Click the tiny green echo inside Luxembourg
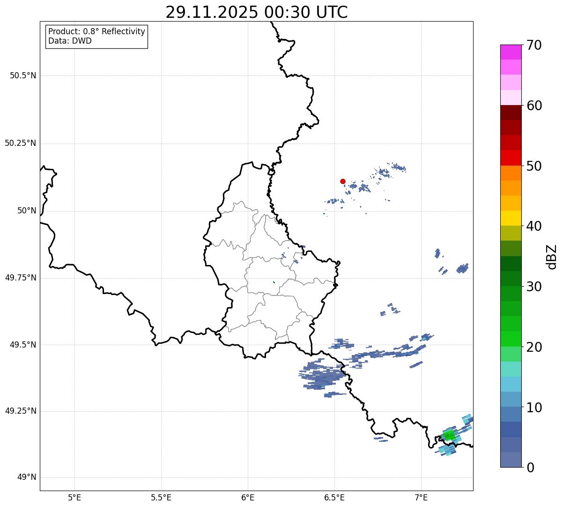 [274, 282]
